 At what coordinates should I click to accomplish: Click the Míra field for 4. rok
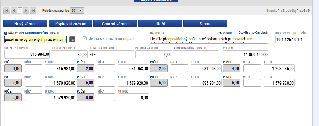[x=252, y=69]
